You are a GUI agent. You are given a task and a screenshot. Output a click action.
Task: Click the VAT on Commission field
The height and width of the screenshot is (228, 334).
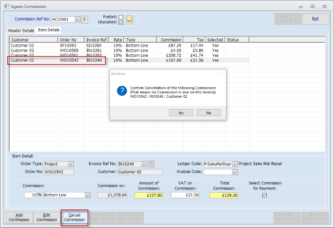point(185,195)
